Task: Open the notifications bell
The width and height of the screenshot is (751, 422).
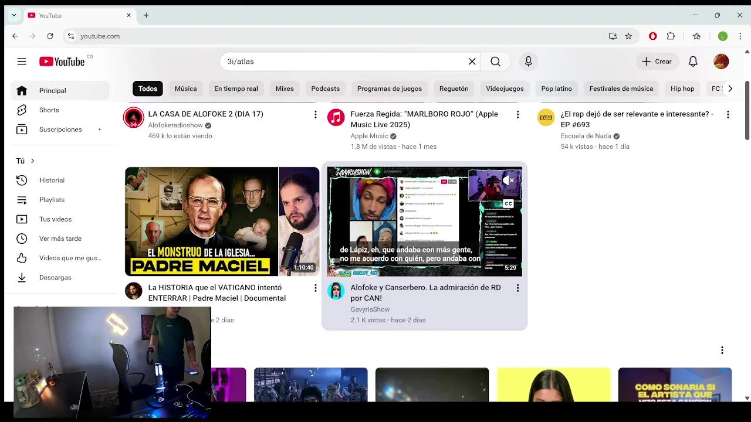Action: coord(693,62)
